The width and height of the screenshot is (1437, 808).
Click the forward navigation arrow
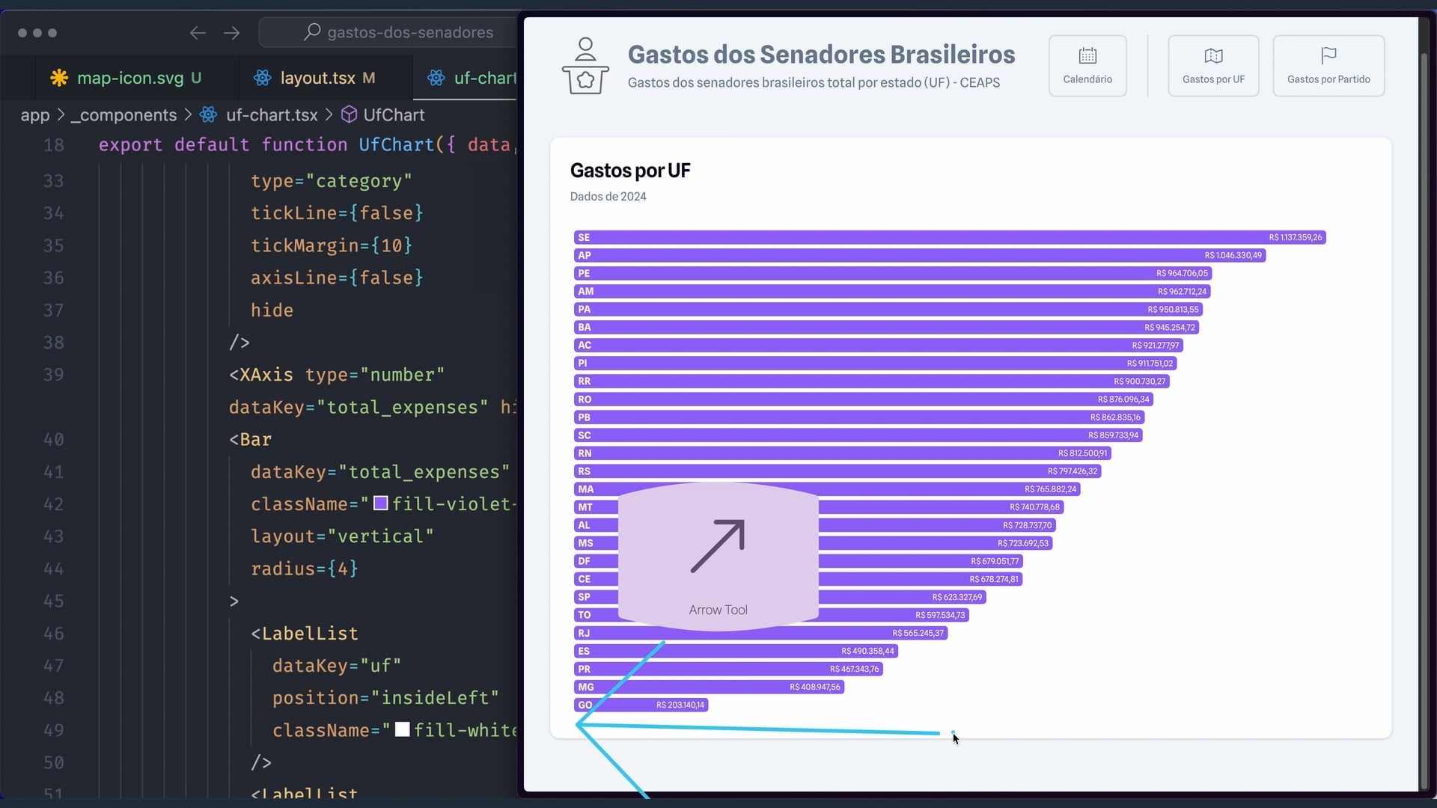[232, 33]
